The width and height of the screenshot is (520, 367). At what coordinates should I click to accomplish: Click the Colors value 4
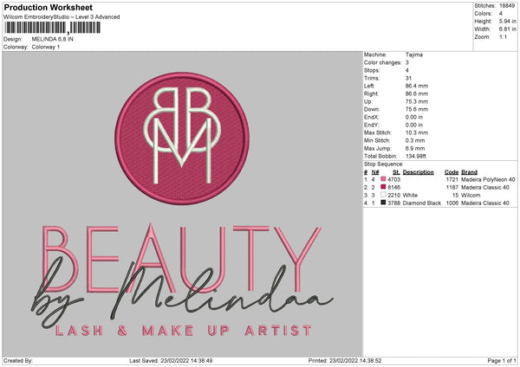tap(501, 14)
